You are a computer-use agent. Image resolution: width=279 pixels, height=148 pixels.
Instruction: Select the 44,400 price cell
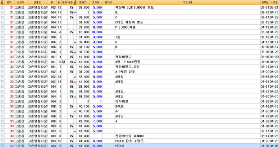pyautogui.click(x=83, y=141)
